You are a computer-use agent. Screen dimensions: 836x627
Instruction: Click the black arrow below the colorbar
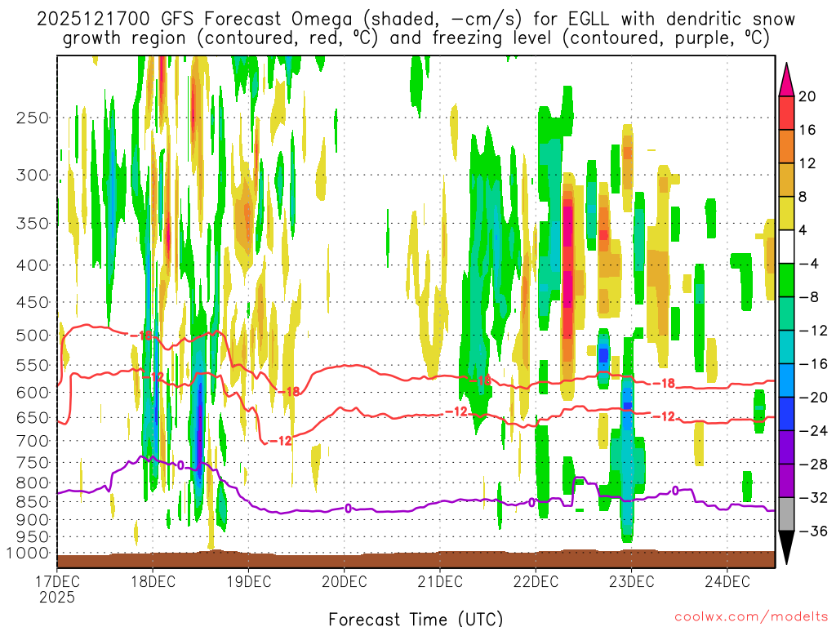(787, 548)
